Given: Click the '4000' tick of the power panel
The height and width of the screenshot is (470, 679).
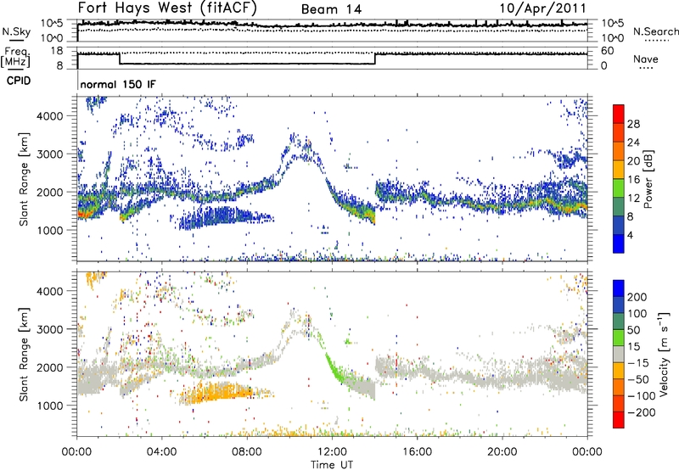Looking at the screenshot, I should [x=50, y=116].
